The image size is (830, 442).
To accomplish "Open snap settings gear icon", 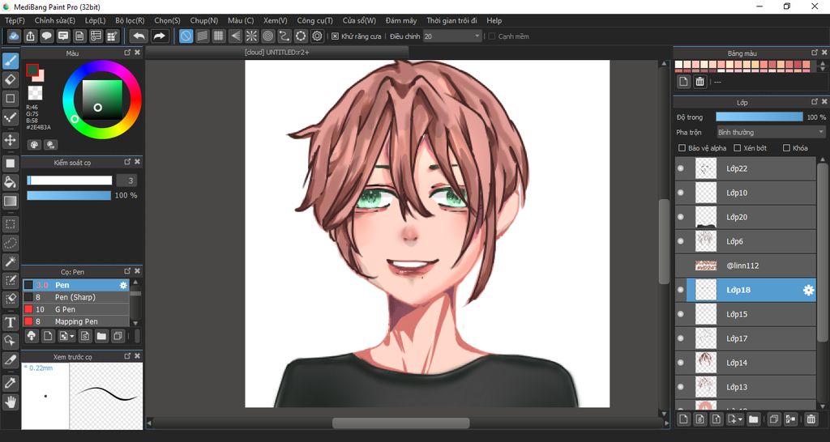I will (317, 36).
